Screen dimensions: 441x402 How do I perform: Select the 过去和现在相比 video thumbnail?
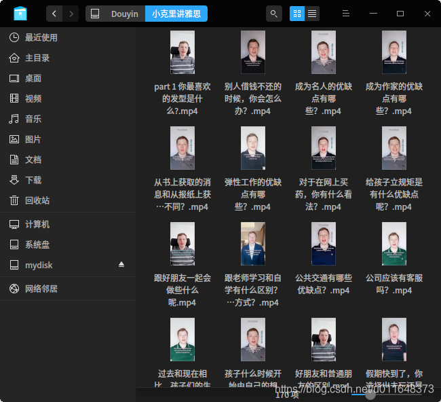click(183, 340)
